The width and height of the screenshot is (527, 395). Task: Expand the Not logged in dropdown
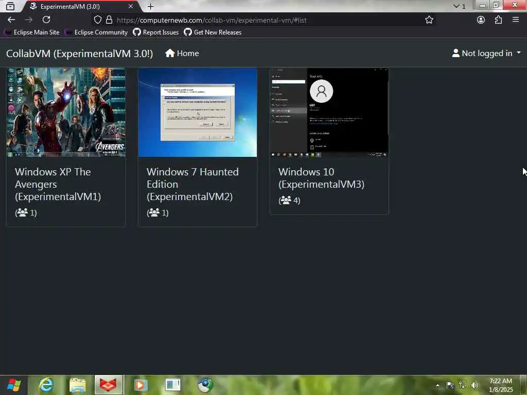(486, 53)
